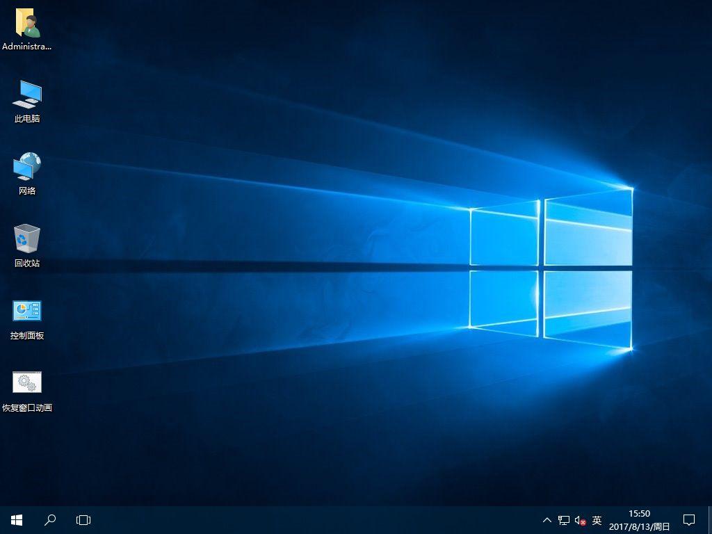Image resolution: width=712 pixels, height=534 pixels.
Task: Click the muted volume tray icon
Action: pyautogui.click(x=580, y=520)
